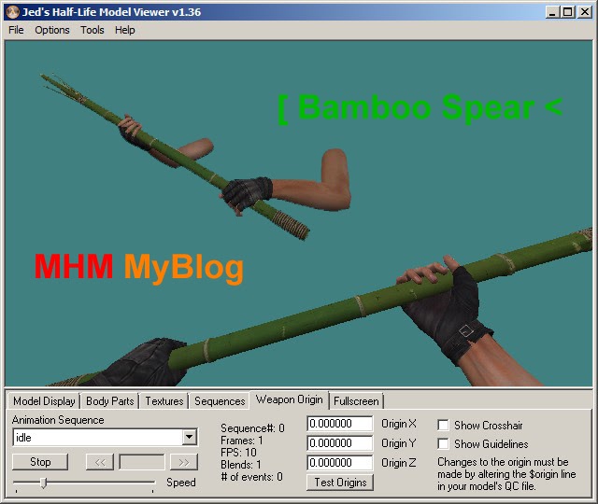
Task: Open the Tools menu
Action: [x=92, y=30]
